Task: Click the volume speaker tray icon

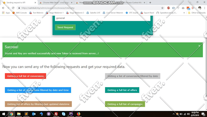Action: click(188, 114)
